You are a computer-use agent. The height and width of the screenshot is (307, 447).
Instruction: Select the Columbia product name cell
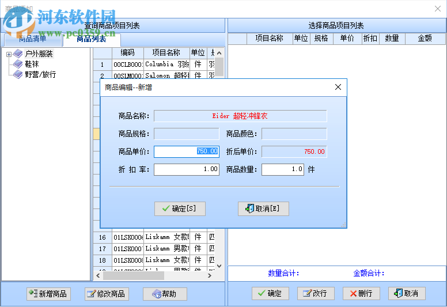pyautogui.click(x=167, y=65)
